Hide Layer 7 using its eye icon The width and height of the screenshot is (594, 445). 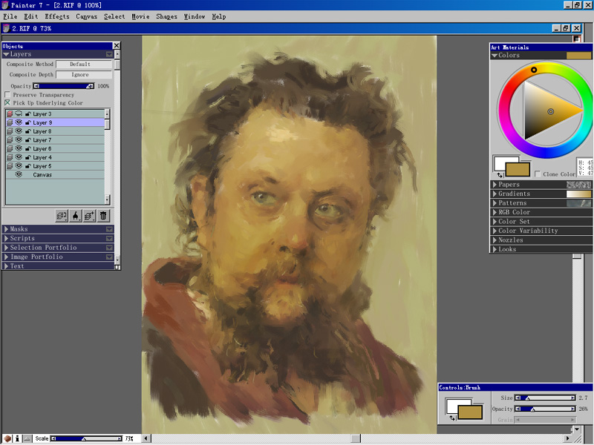tap(19, 139)
